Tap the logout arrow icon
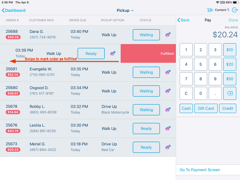 (235, 10)
